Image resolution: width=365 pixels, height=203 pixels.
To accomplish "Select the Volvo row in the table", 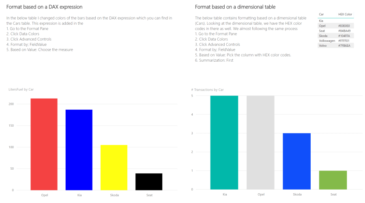I will pos(323,46).
